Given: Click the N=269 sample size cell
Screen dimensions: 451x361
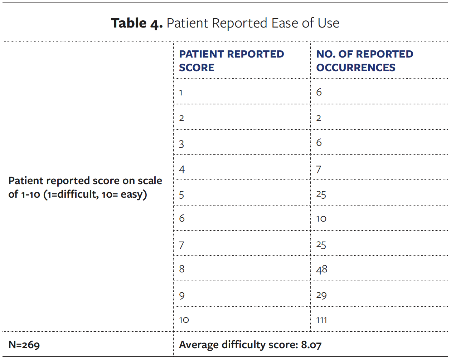Looking at the screenshot, I should [x=24, y=345].
